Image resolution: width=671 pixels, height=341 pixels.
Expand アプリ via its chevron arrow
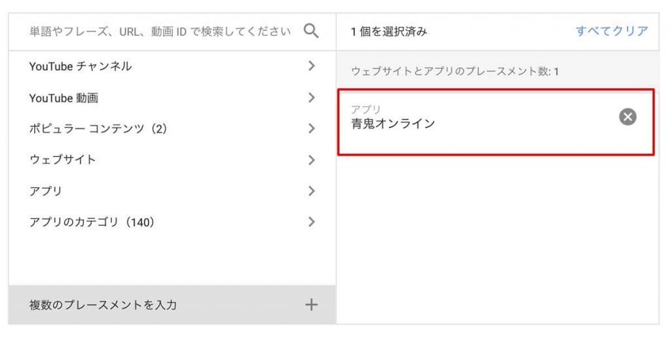pyautogui.click(x=311, y=190)
